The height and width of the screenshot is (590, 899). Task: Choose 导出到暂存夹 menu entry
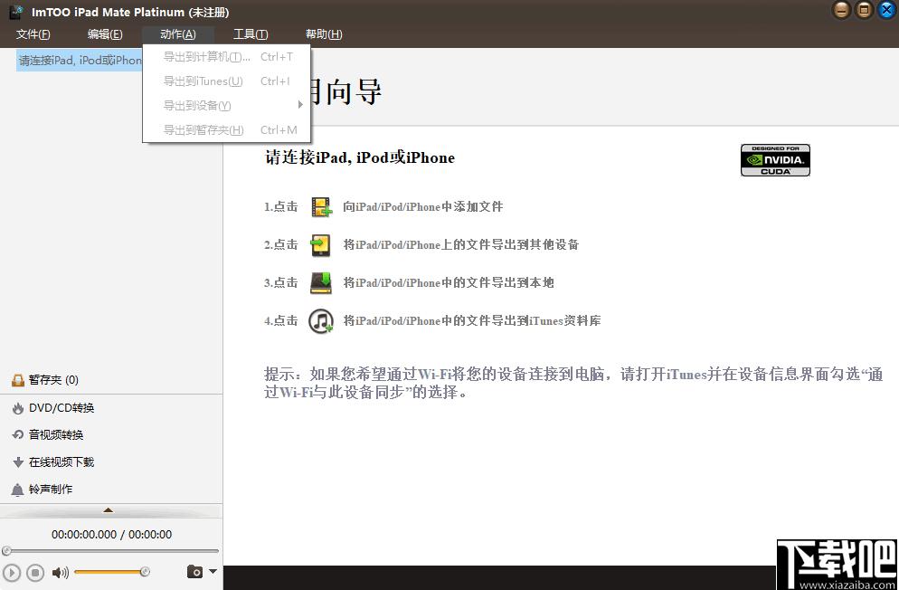[226, 129]
